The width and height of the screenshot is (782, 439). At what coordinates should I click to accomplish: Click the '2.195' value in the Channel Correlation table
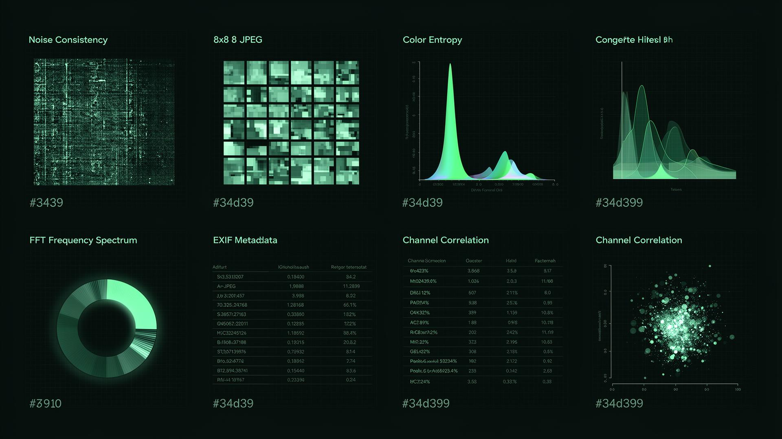pos(512,342)
